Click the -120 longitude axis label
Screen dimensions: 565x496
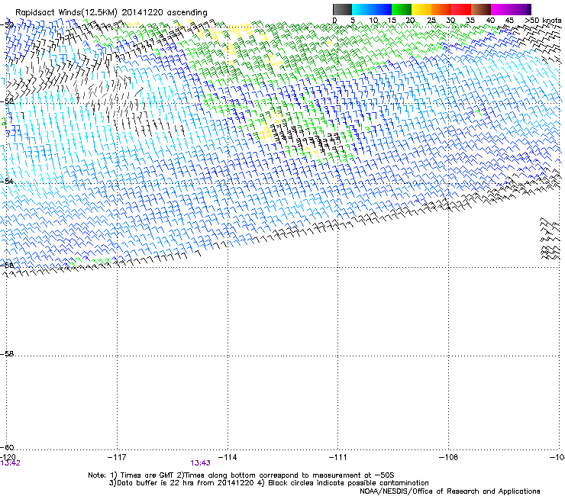[x=8, y=457]
